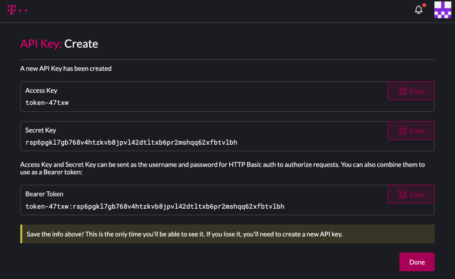This screenshot has width=455, height=279.
Task: Select the bearer token string token-47txw:rsp6…
Action: [155, 206]
